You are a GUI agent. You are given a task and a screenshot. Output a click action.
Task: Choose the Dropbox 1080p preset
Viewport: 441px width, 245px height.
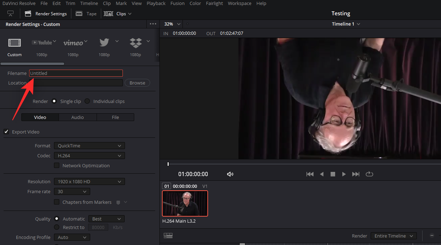135,43
